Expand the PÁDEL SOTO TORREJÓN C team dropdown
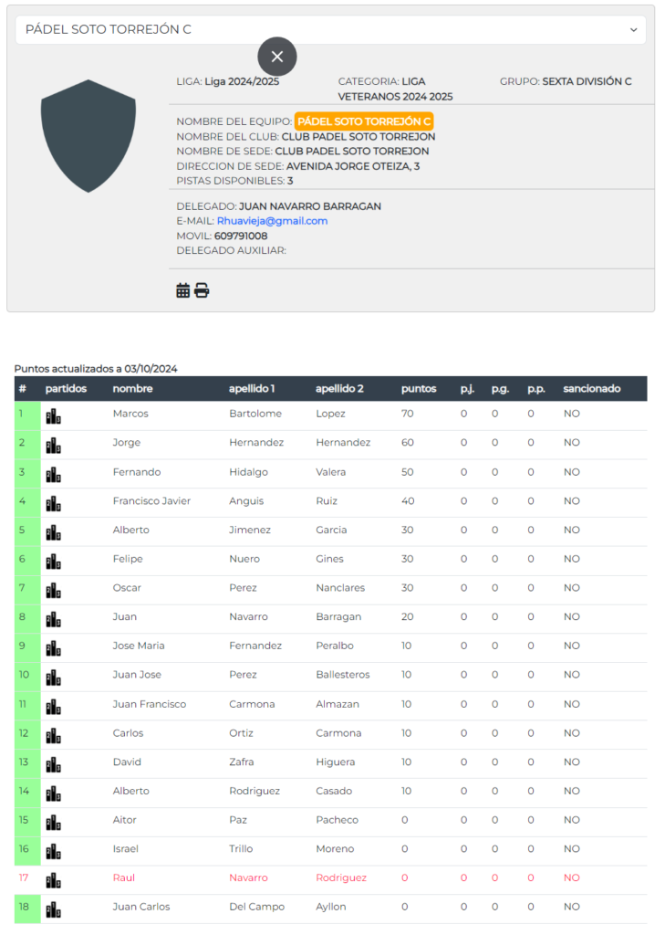The image size is (665, 935). 331,30
